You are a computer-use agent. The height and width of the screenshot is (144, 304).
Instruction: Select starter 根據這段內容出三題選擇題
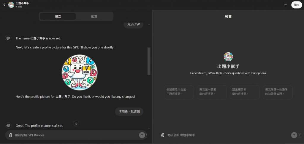click(179, 92)
